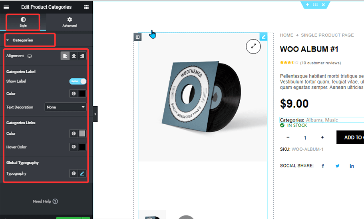Viewport: 364px width, 219px height.
Task: Pick the Hover Color swatch
Action: (x=82, y=147)
